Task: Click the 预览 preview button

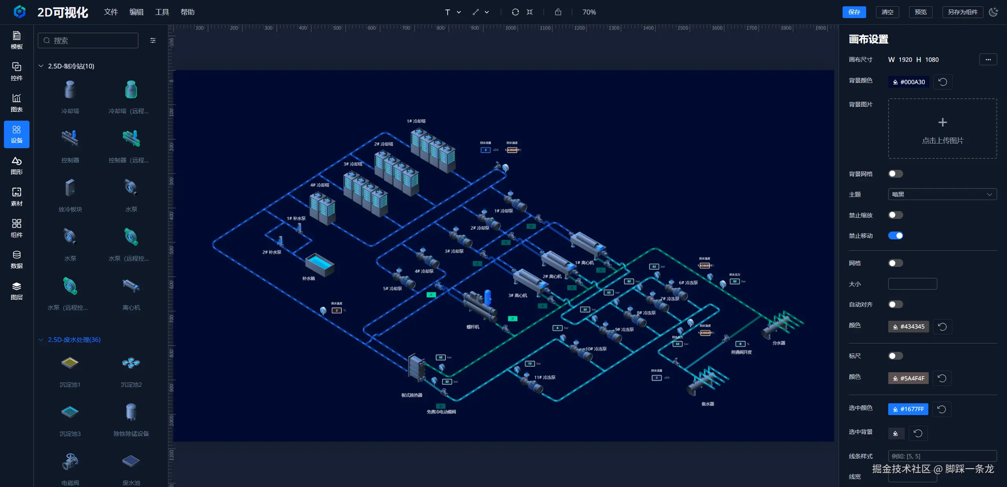Action: (920, 12)
